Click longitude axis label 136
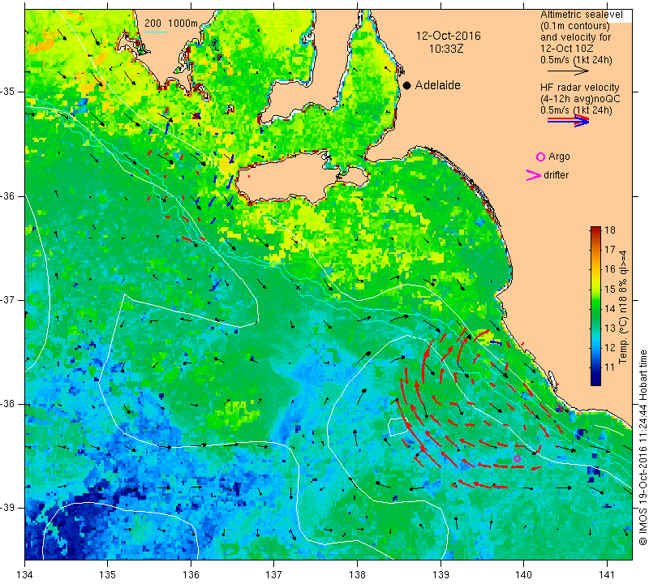Screen dimensions: 649x584 pyautogui.click(x=191, y=575)
